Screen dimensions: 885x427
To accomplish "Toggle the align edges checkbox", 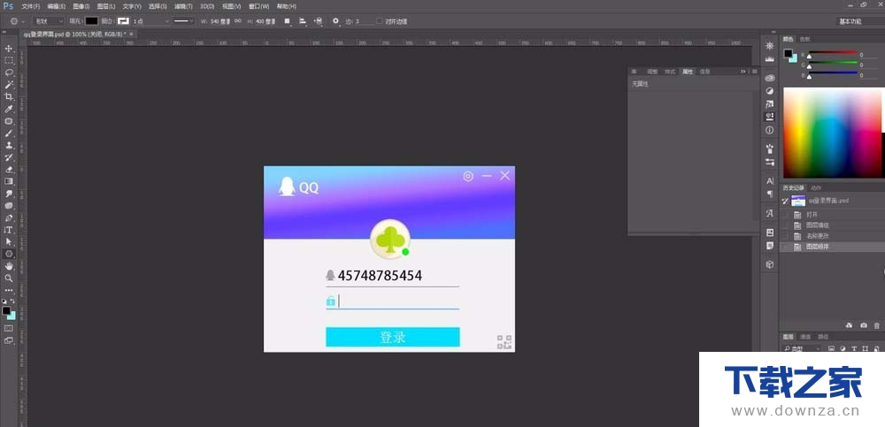I will coord(379,21).
